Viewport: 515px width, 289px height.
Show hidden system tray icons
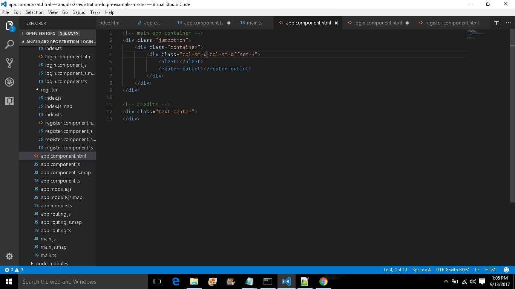pyautogui.click(x=446, y=281)
